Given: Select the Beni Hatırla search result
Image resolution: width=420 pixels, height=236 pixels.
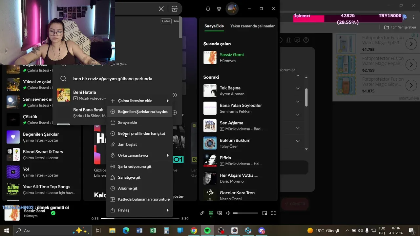Looking at the screenshot, I should click(x=117, y=95).
